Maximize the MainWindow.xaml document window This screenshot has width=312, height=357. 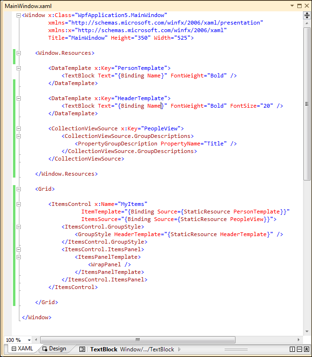click(299, 6)
